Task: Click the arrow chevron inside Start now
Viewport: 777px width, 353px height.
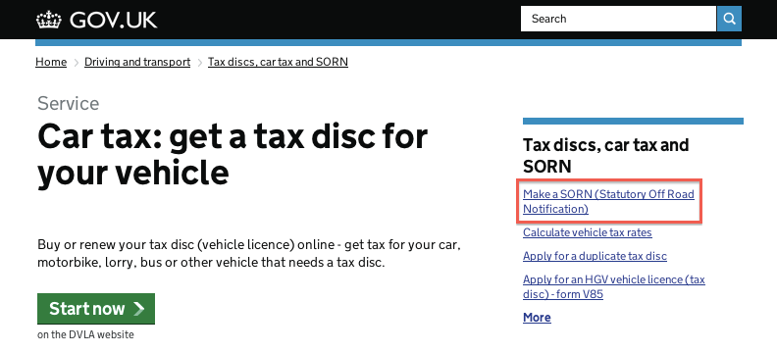Action: click(x=138, y=309)
